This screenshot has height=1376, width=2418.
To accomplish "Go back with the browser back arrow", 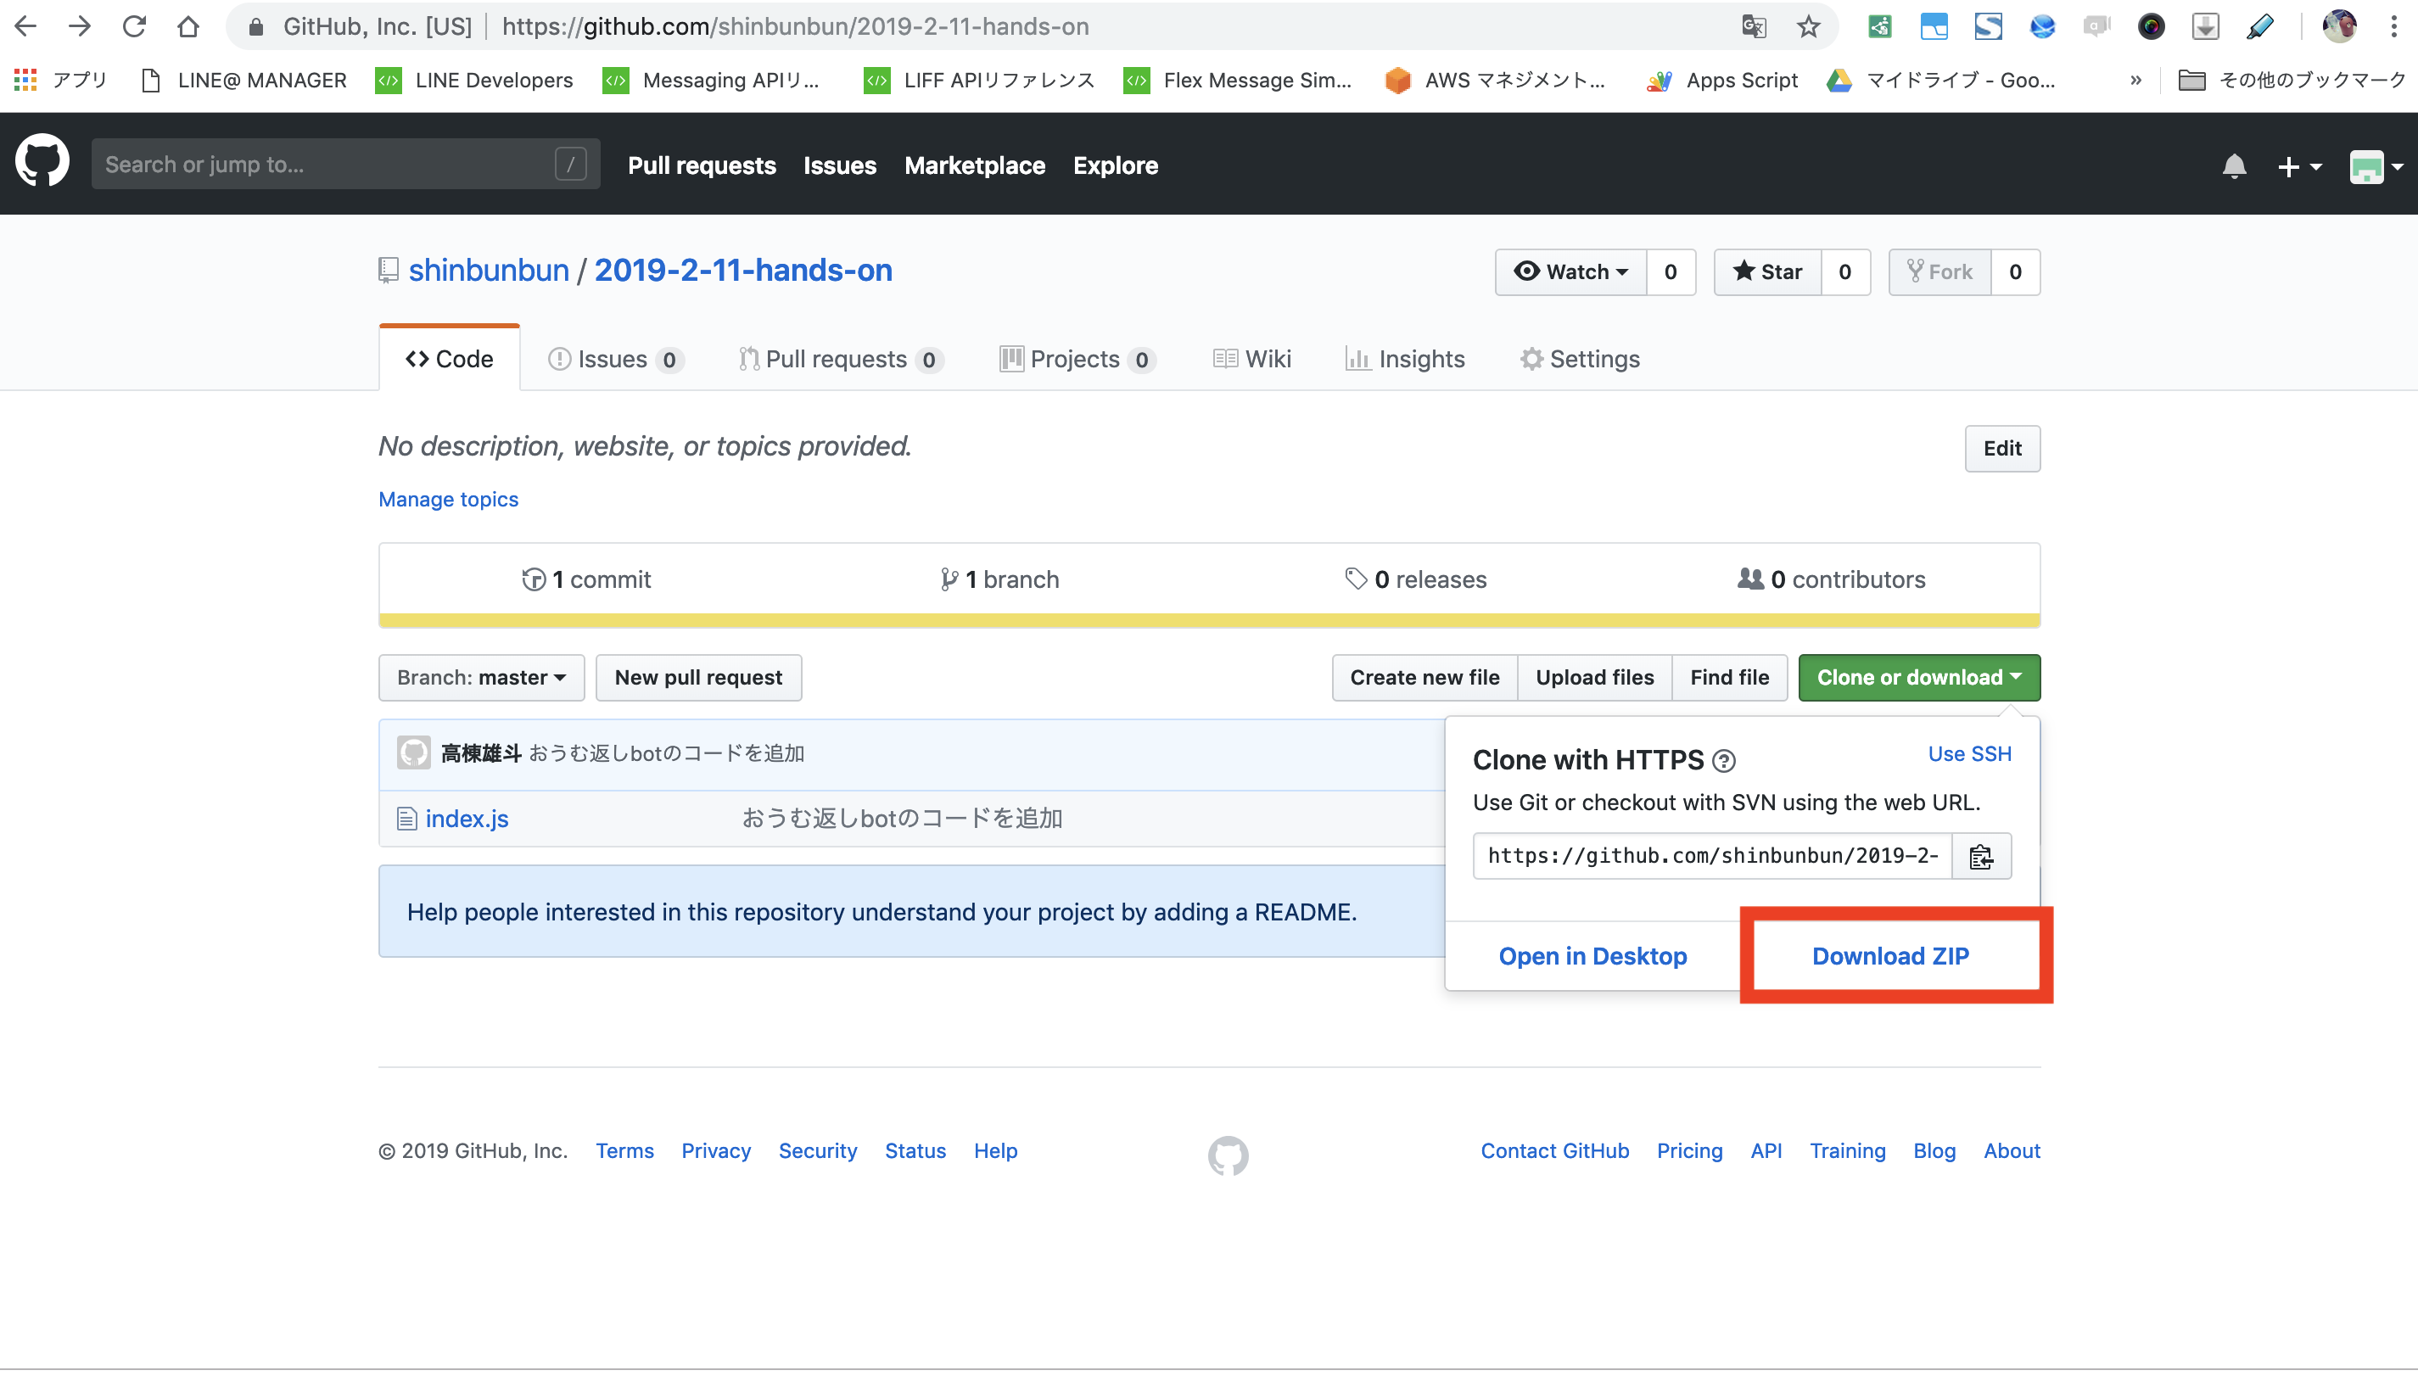I will [25, 25].
